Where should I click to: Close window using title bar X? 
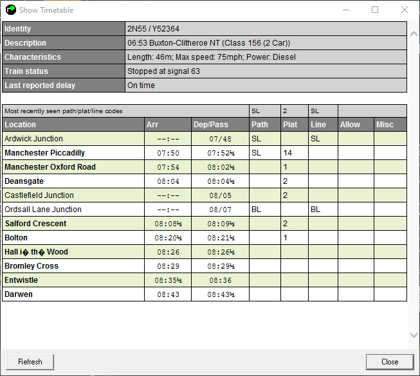click(404, 10)
